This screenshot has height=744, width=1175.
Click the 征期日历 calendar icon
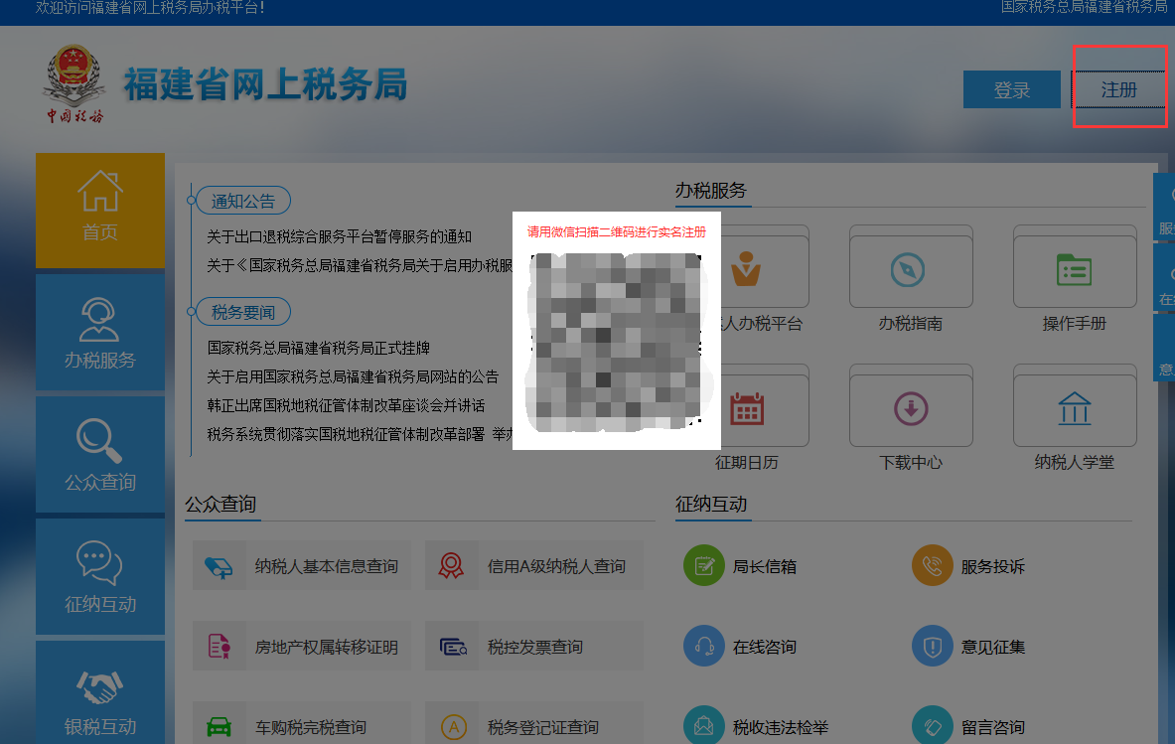pyautogui.click(x=746, y=409)
